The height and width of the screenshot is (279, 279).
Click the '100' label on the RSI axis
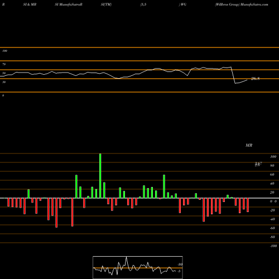point(4,51)
